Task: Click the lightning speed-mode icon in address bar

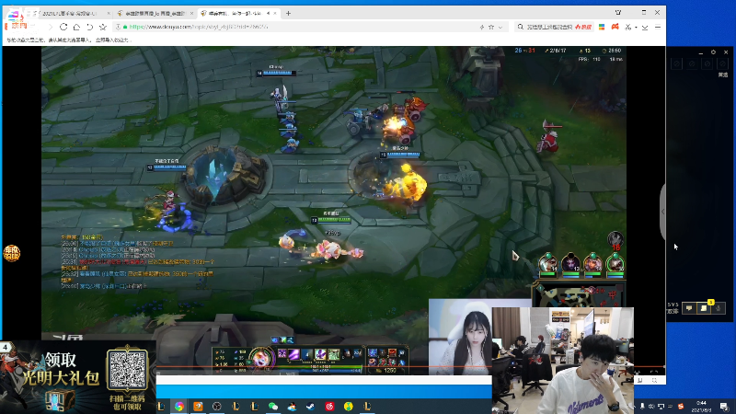Action: [x=482, y=28]
